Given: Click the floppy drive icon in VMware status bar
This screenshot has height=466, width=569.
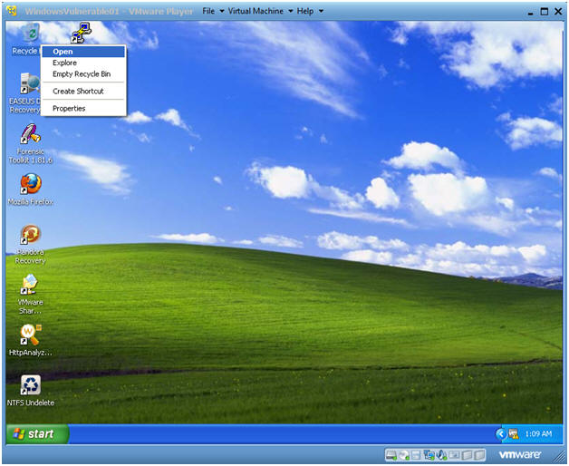Looking at the screenshot, I should [x=416, y=455].
